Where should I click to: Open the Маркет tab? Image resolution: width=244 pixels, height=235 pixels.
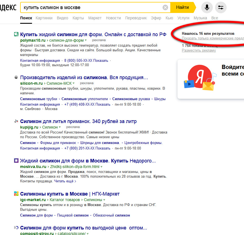point(95,18)
